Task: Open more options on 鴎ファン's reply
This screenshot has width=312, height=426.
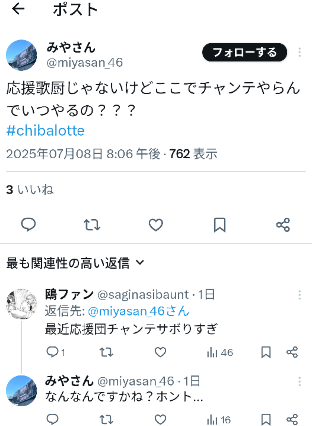Action: 299,295
